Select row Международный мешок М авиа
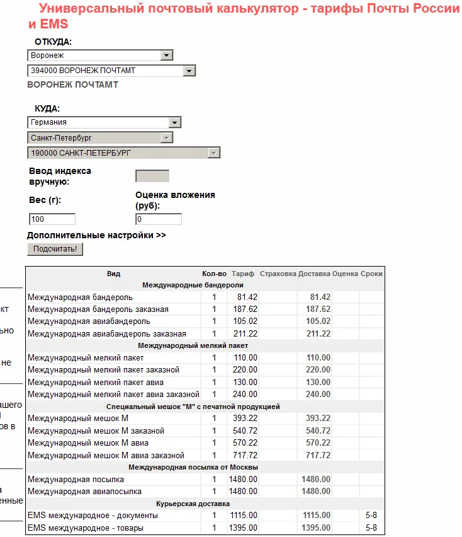Image resolution: width=462 pixels, height=537 pixels. [x=205, y=443]
